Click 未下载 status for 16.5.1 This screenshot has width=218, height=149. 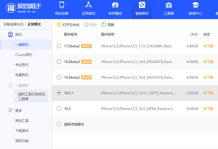click(208, 93)
